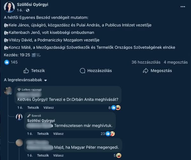Open Szöllősi Györgyi name in the reply
191x160 pixels.
pyautogui.click(x=41, y=121)
